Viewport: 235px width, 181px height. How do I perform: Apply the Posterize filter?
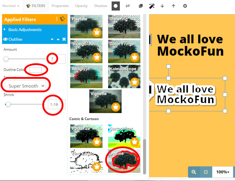tap(86, 136)
